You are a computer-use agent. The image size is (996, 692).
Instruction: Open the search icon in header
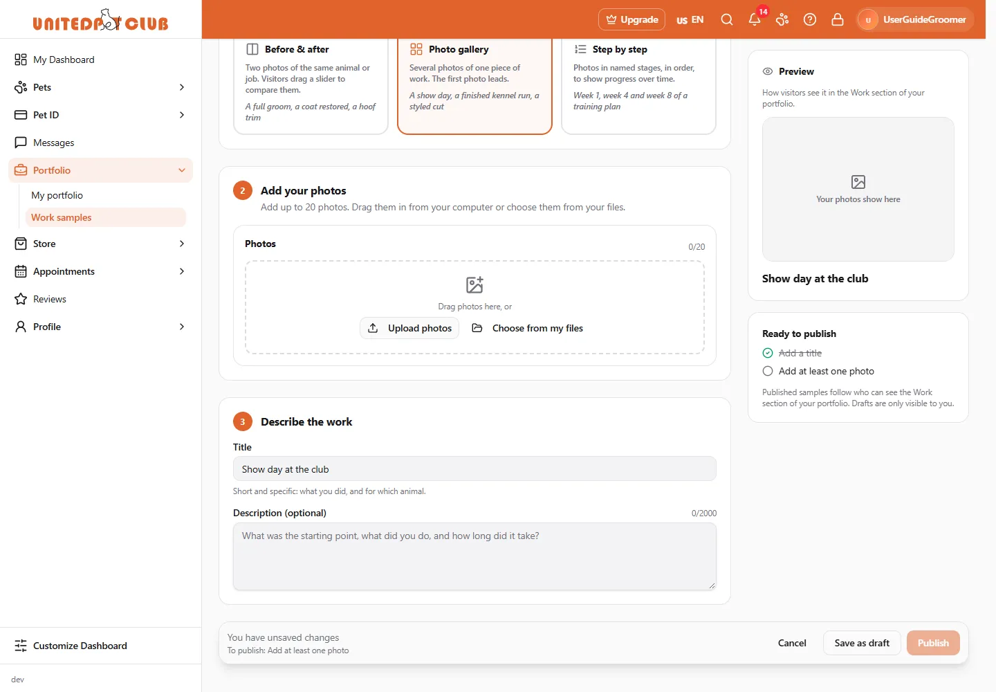[727, 19]
